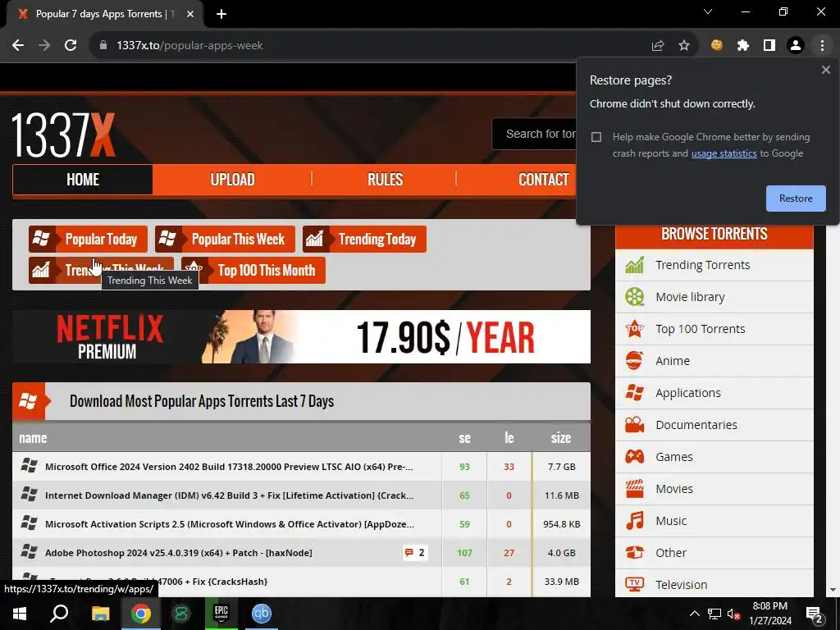Click the Other box icon
840x630 pixels.
point(634,553)
